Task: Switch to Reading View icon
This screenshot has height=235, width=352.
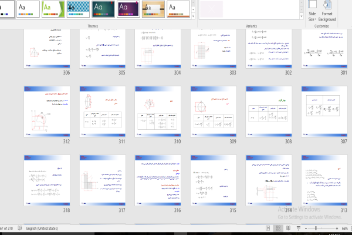Action: pyautogui.click(x=288, y=229)
